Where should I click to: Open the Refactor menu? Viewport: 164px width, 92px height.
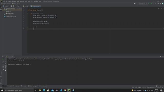[x=22, y=1]
